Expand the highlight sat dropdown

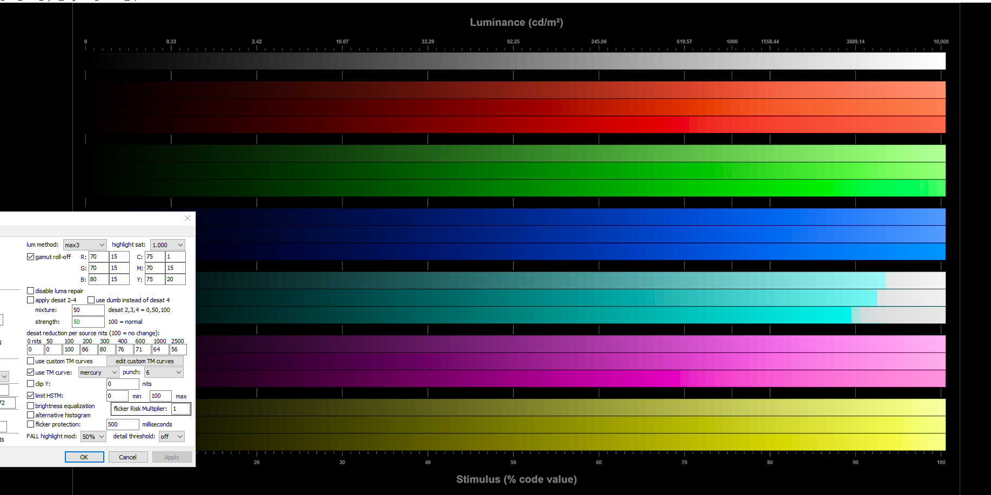pyautogui.click(x=168, y=245)
